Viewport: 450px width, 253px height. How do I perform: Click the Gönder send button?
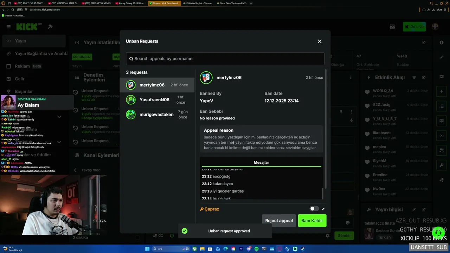pyautogui.click(x=344, y=235)
